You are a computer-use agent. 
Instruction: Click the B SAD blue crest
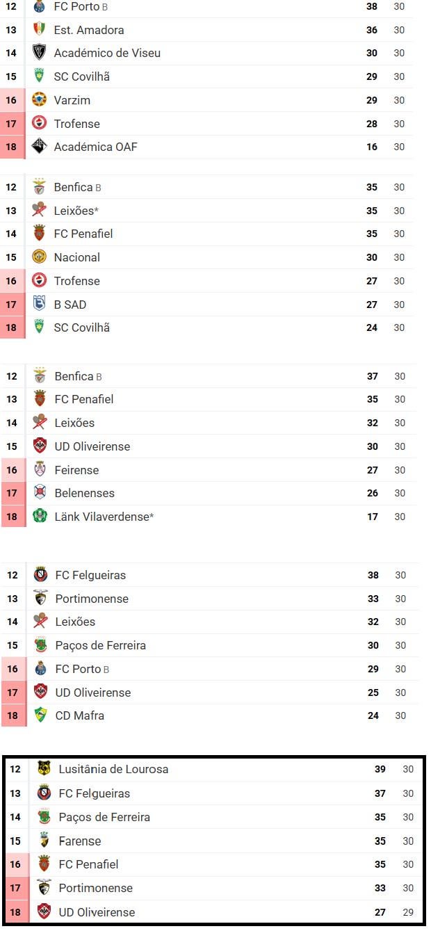point(40,305)
